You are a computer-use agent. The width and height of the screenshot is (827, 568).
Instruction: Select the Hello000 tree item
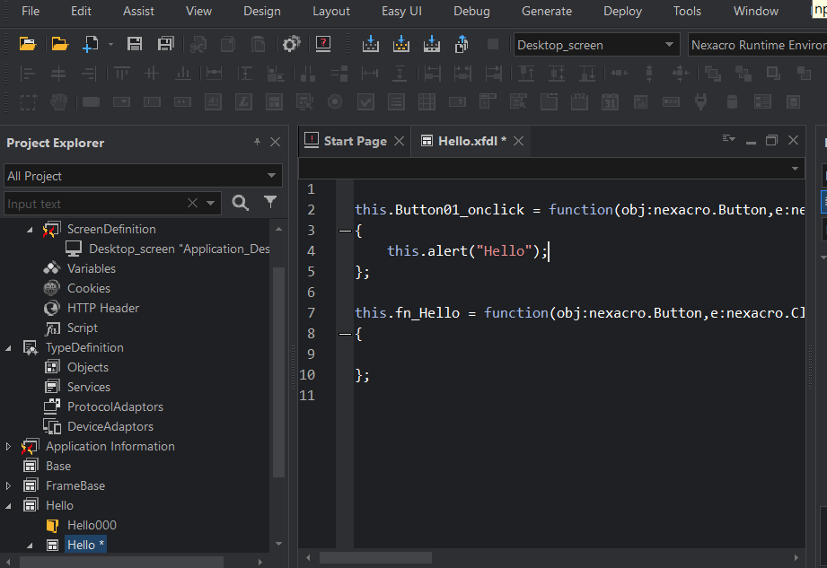point(92,525)
